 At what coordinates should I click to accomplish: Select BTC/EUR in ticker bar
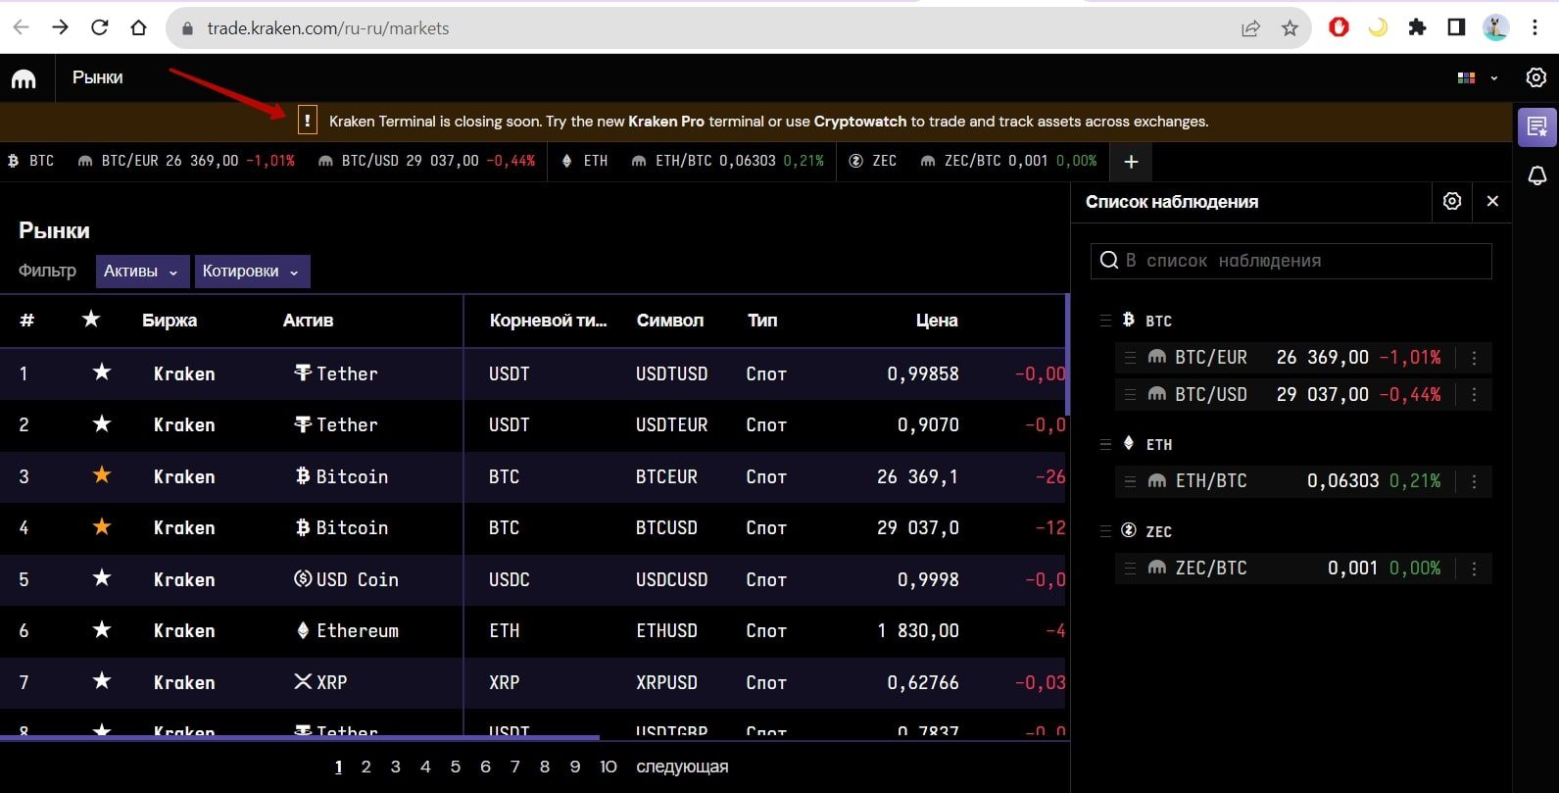[x=186, y=161]
